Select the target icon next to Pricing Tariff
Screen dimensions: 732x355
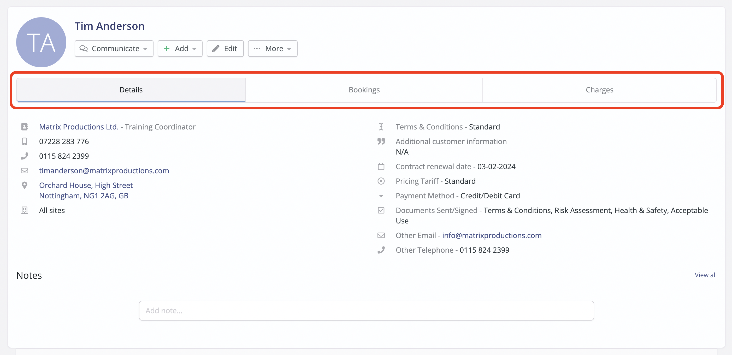click(381, 181)
